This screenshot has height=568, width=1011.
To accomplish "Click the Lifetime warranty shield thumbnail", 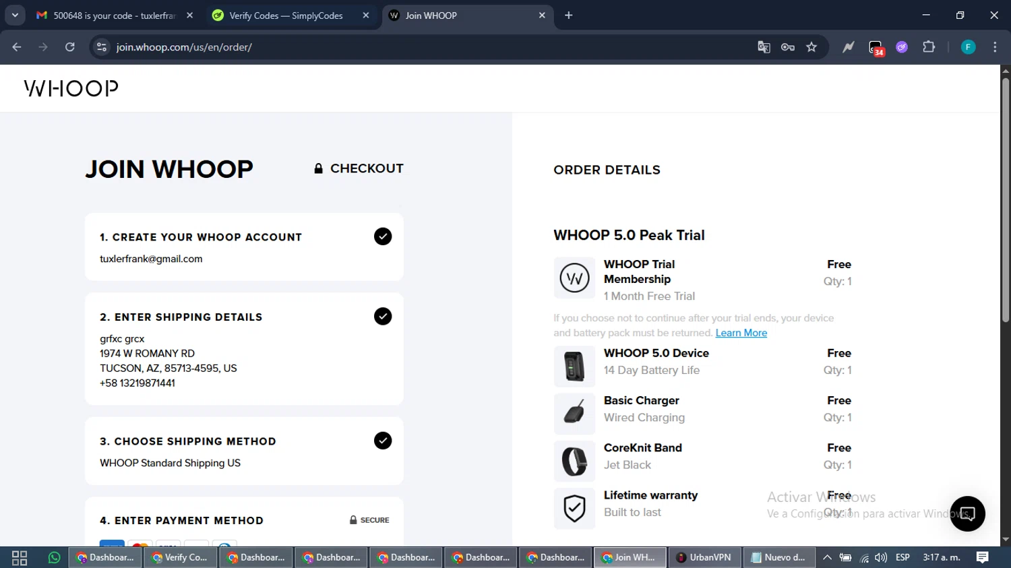I will click(x=574, y=509).
